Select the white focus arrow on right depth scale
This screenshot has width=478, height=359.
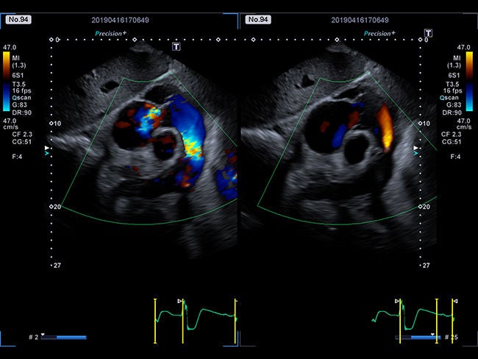coord(415,148)
